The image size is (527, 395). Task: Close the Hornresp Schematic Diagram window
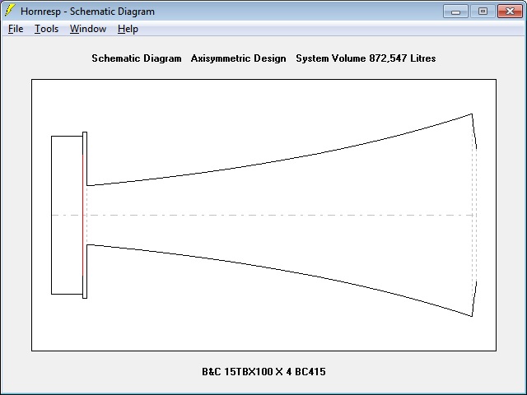pos(510,11)
